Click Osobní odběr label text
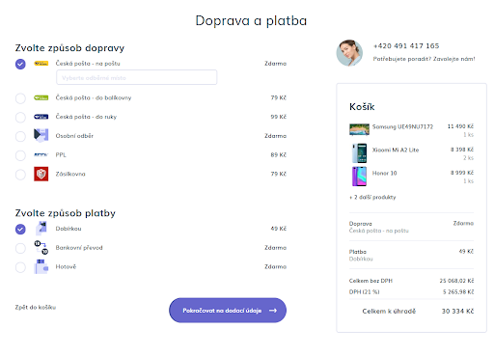 pyautogui.click(x=74, y=136)
